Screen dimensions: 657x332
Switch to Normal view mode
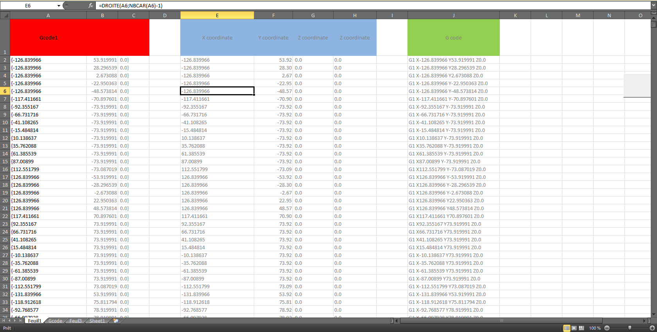pos(567,328)
